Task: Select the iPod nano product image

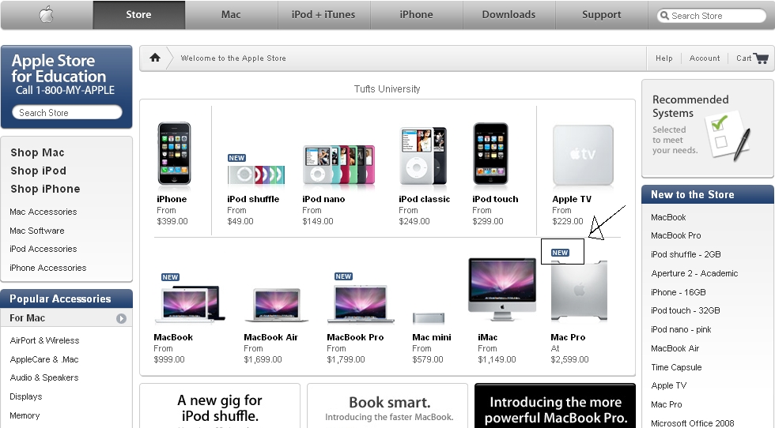Action: [338, 164]
